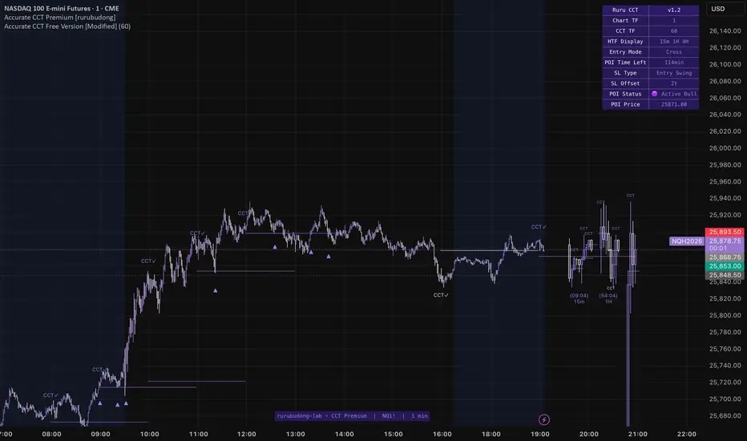
Task: Click the SL Type label cell
Action: click(x=625, y=73)
